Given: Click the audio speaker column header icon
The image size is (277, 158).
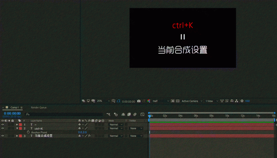Looking at the screenshot, I should click(x=6, y=121).
